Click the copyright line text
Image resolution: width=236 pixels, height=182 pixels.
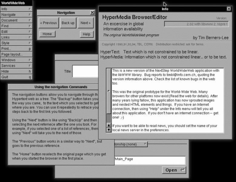point(153,44)
